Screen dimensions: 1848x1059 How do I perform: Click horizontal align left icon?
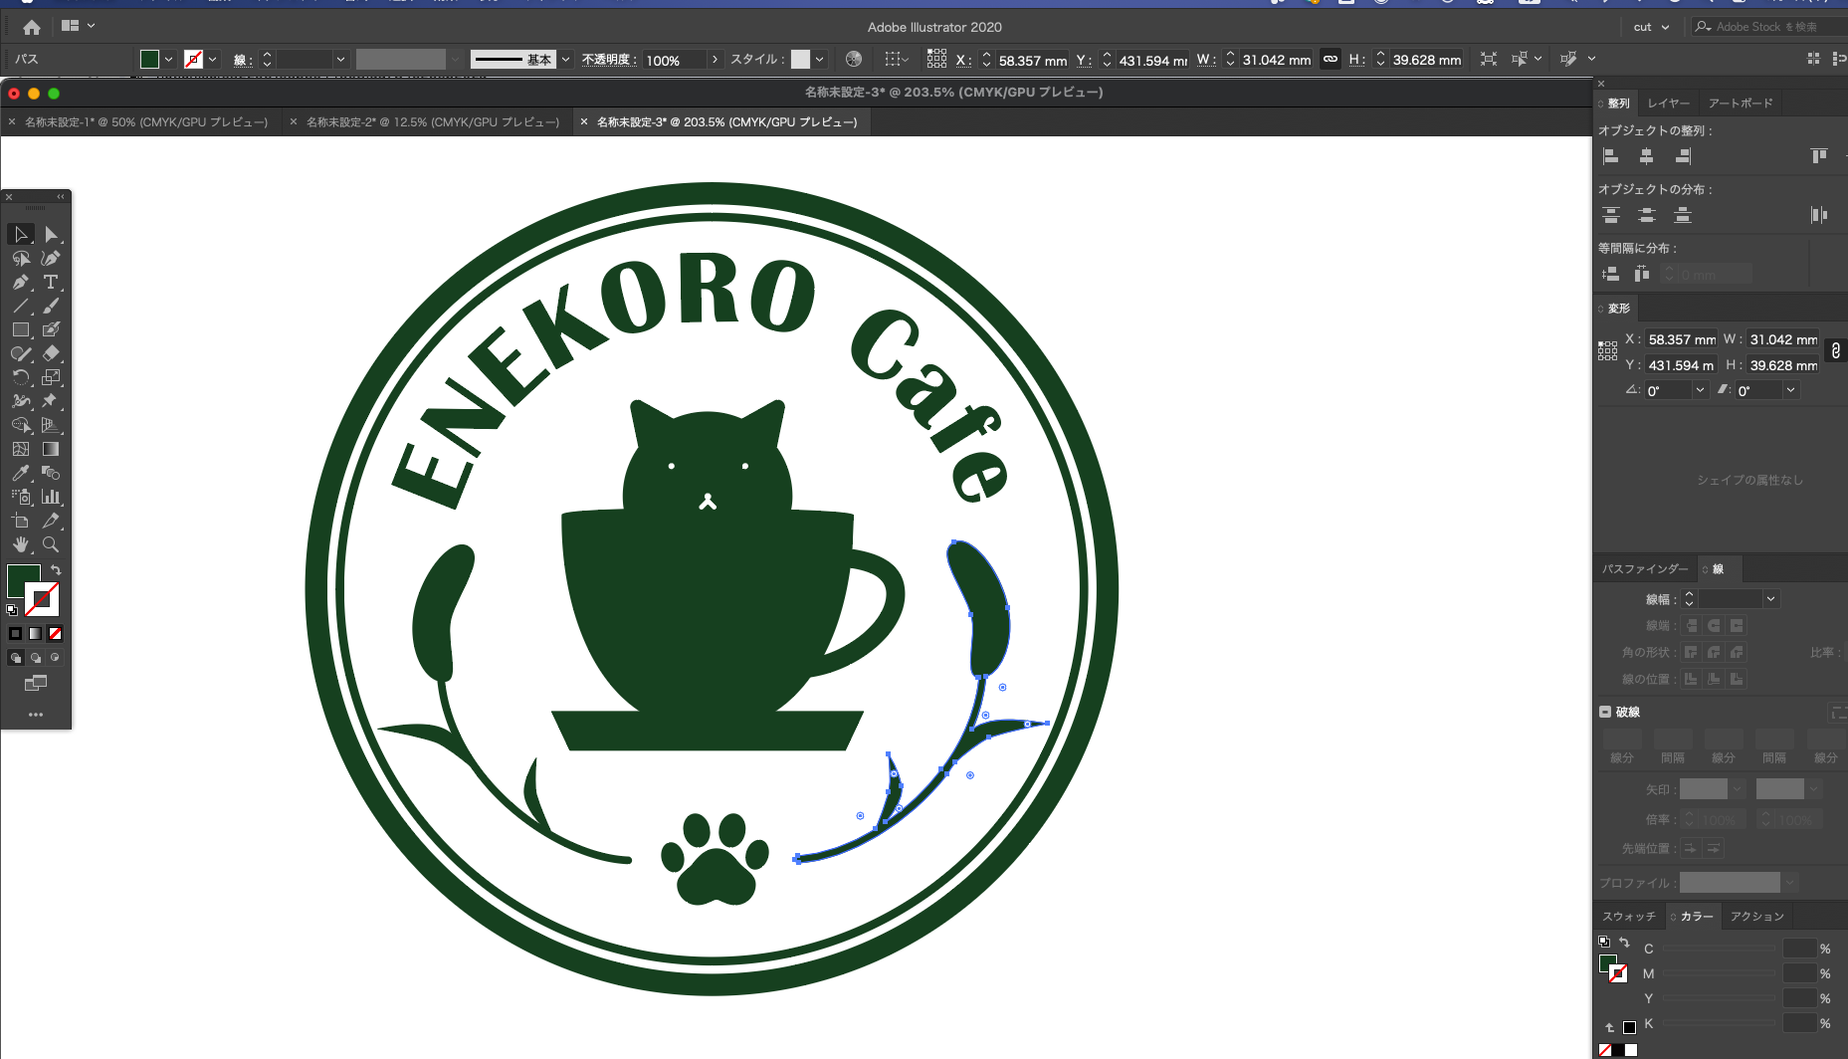click(1611, 156)
